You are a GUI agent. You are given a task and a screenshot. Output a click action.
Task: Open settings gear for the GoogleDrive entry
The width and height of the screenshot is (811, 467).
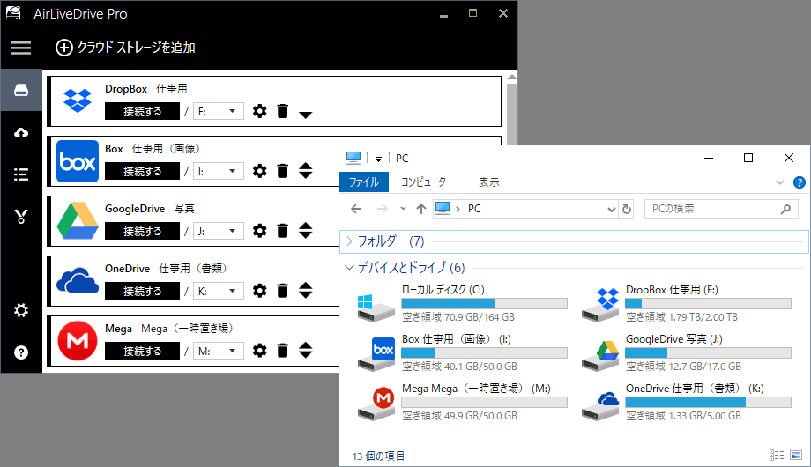(x=260, y=231)
